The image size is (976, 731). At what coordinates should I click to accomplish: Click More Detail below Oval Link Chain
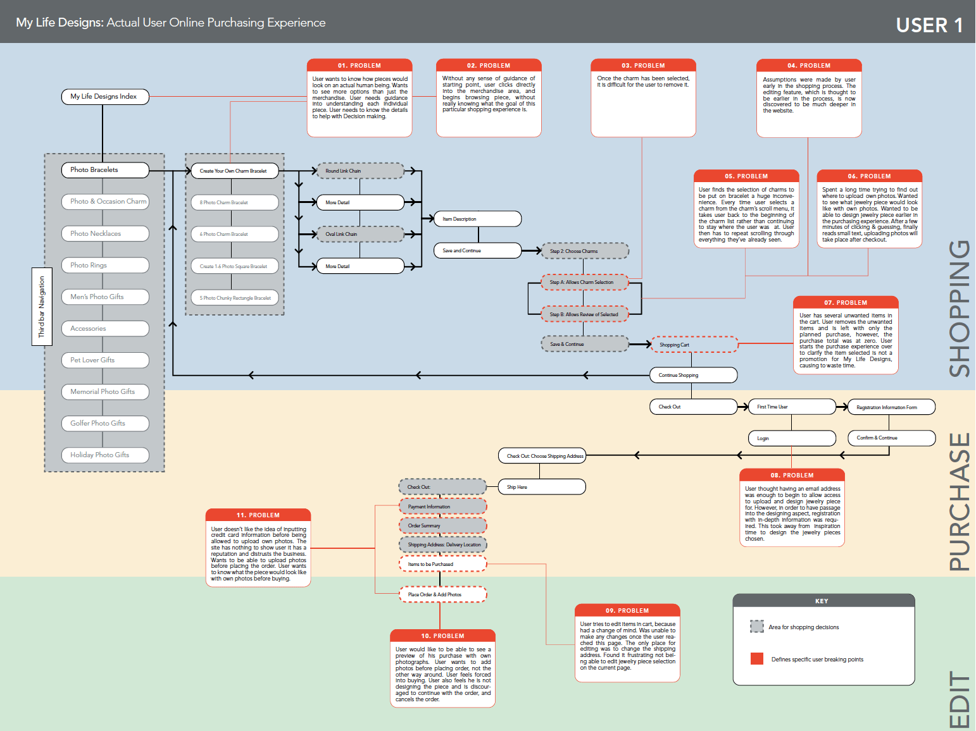point(360,266)
